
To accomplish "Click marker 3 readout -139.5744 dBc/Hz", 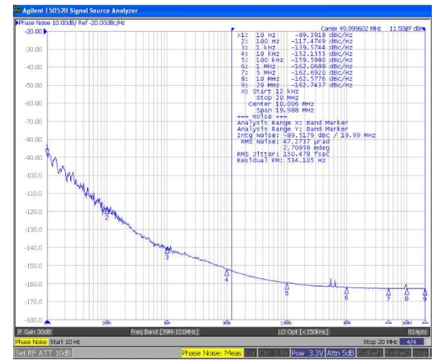I will [x=322, y=47].
